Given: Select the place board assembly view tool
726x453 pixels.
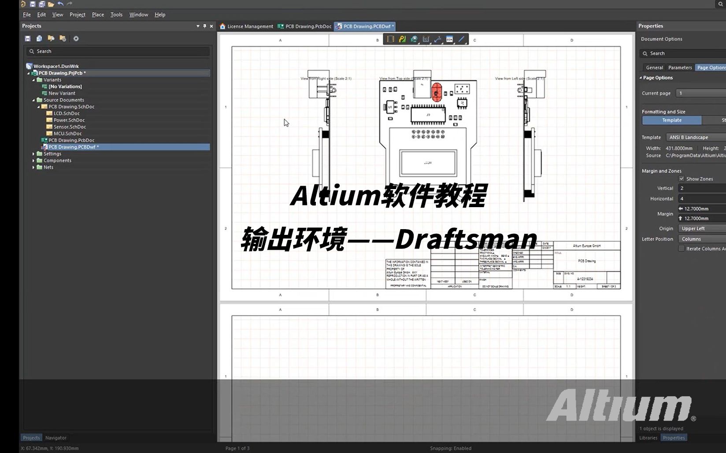Looking at the screenshot, I should (x=390, y=39).
